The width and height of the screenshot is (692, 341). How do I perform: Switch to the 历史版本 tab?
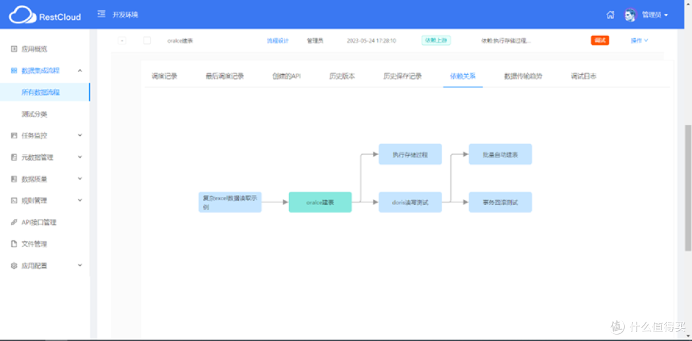point(342,76)
